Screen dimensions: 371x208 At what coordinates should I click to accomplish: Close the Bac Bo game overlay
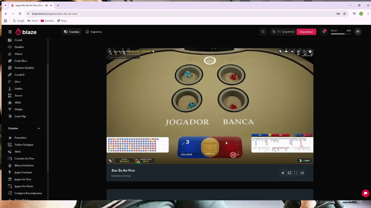pyautogui.click(x=110, y=51)
